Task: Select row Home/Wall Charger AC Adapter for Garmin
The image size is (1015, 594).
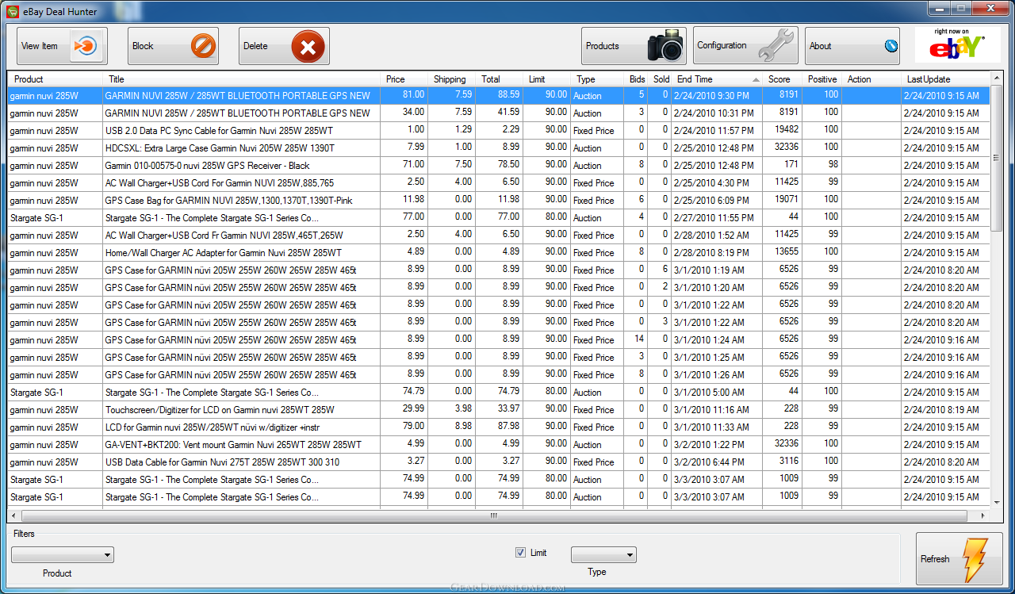Action: click(499, 252)
